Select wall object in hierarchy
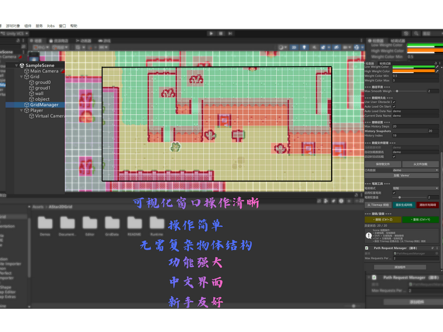This screenshot has height=332, width=443. [x=37, y=94]
